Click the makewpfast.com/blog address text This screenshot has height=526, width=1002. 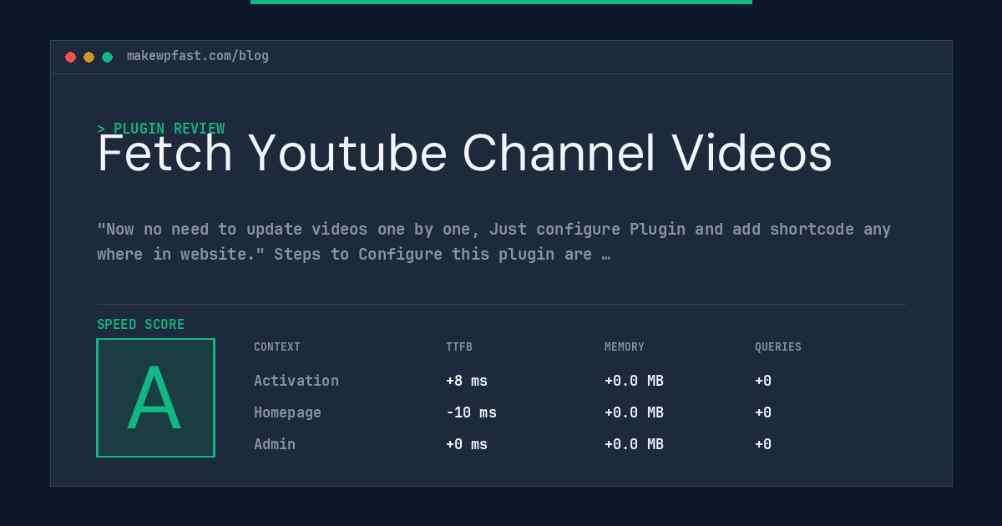198,56
